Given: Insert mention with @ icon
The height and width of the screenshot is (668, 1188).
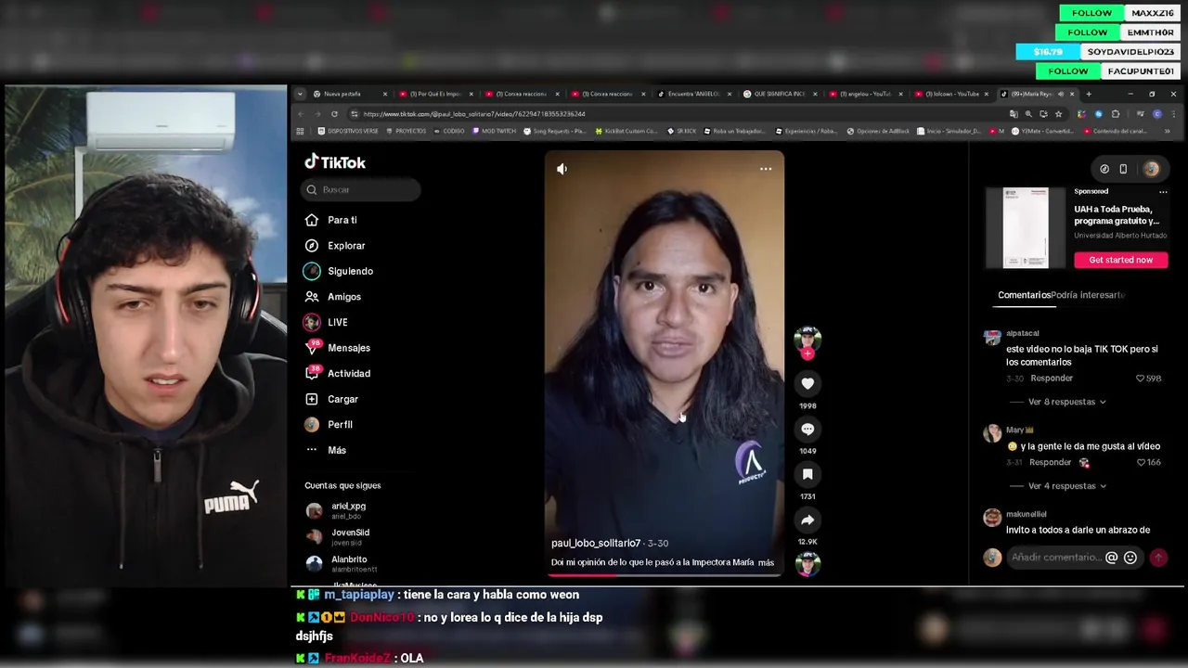Looking at the screenshot, I should pyautogui.click(x=1111, y=558).
